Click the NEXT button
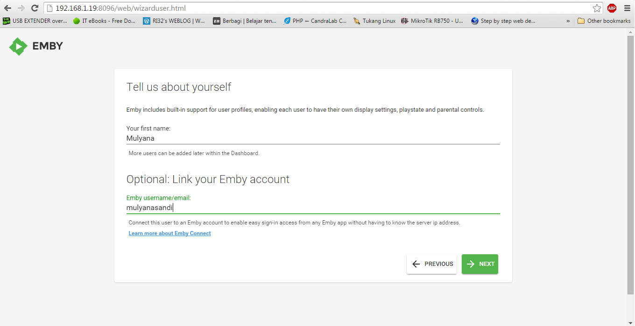 tap(480, 264)
